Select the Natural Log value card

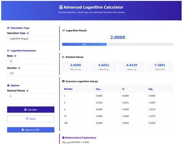pos(103,67)
